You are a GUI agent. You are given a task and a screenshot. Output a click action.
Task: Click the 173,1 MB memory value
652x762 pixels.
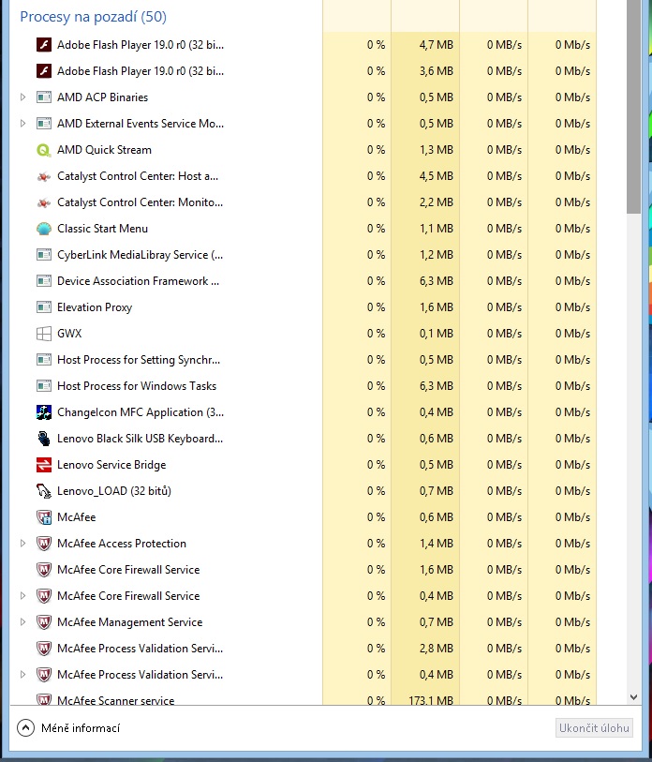click(x=431, y=700)
